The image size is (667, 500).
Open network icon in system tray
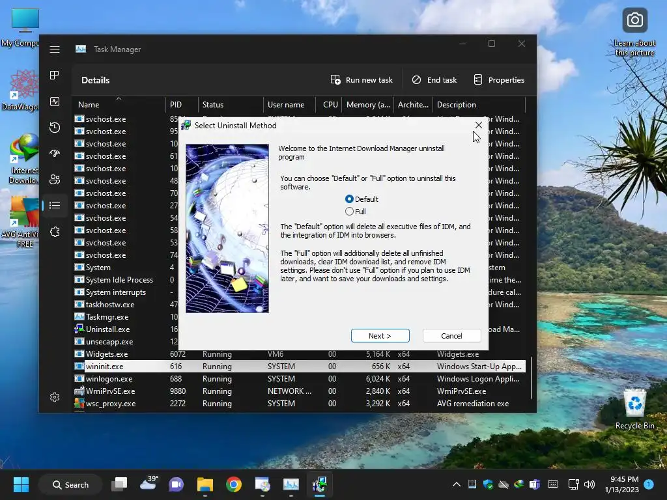(x=573, y=484)
